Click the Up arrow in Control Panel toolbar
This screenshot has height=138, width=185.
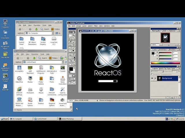tap(34, 58)
